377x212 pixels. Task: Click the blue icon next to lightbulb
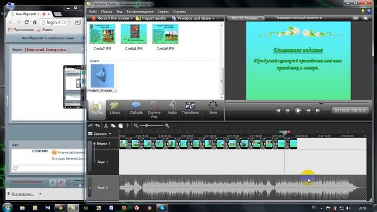pos(369,11)
